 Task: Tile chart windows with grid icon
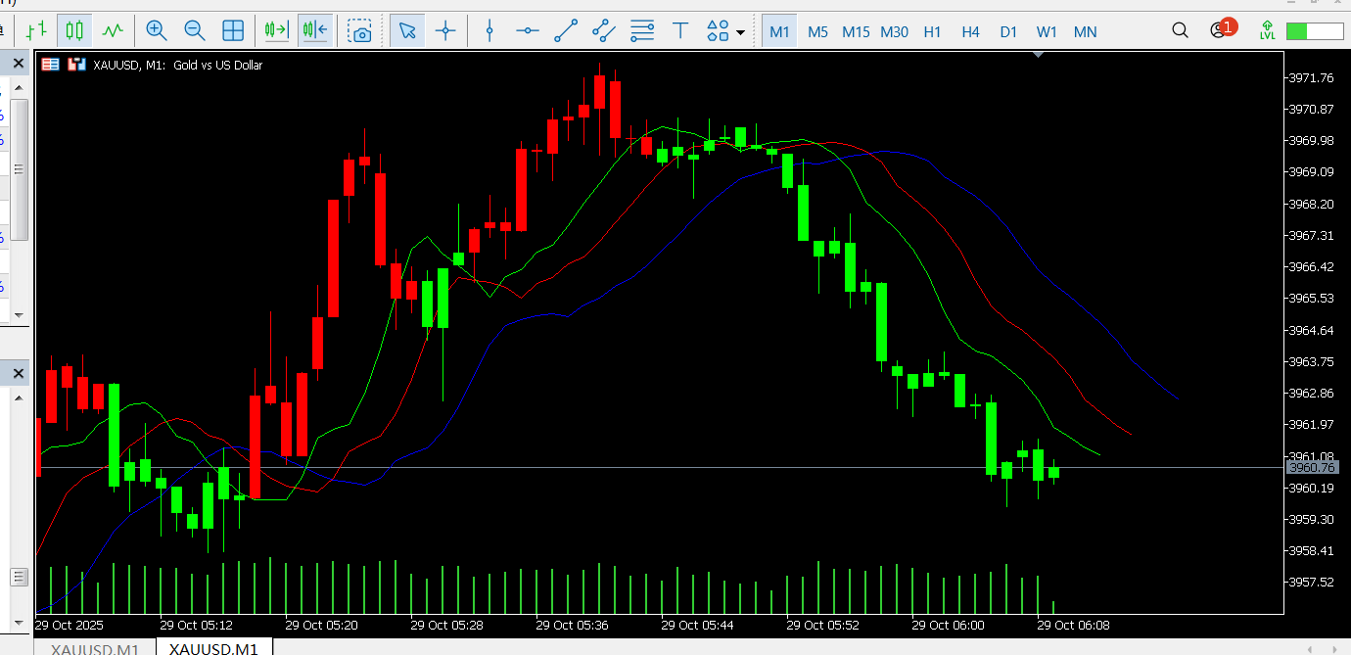[x=233, y=30]
